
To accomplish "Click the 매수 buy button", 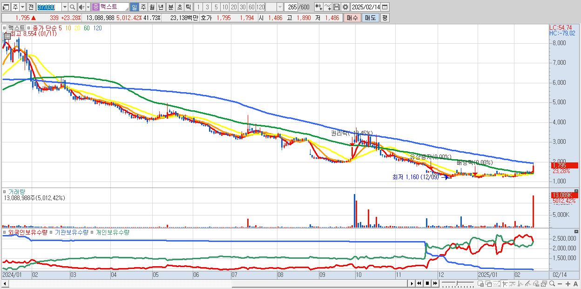I will (x=352, y=18).
